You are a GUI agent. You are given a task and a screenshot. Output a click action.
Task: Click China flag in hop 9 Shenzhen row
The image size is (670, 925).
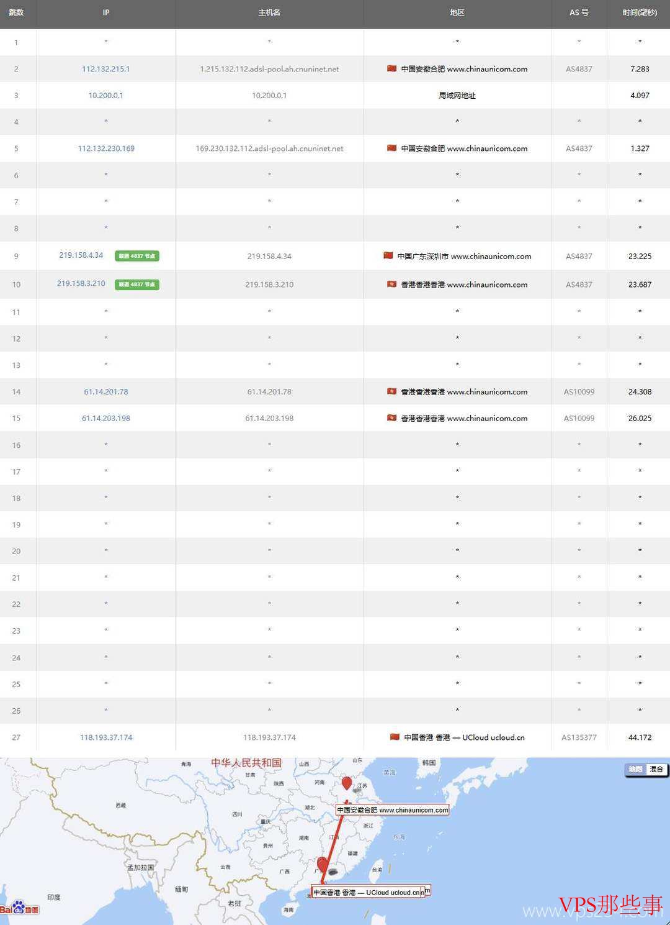pyautogui.click(x=388, y=255)
